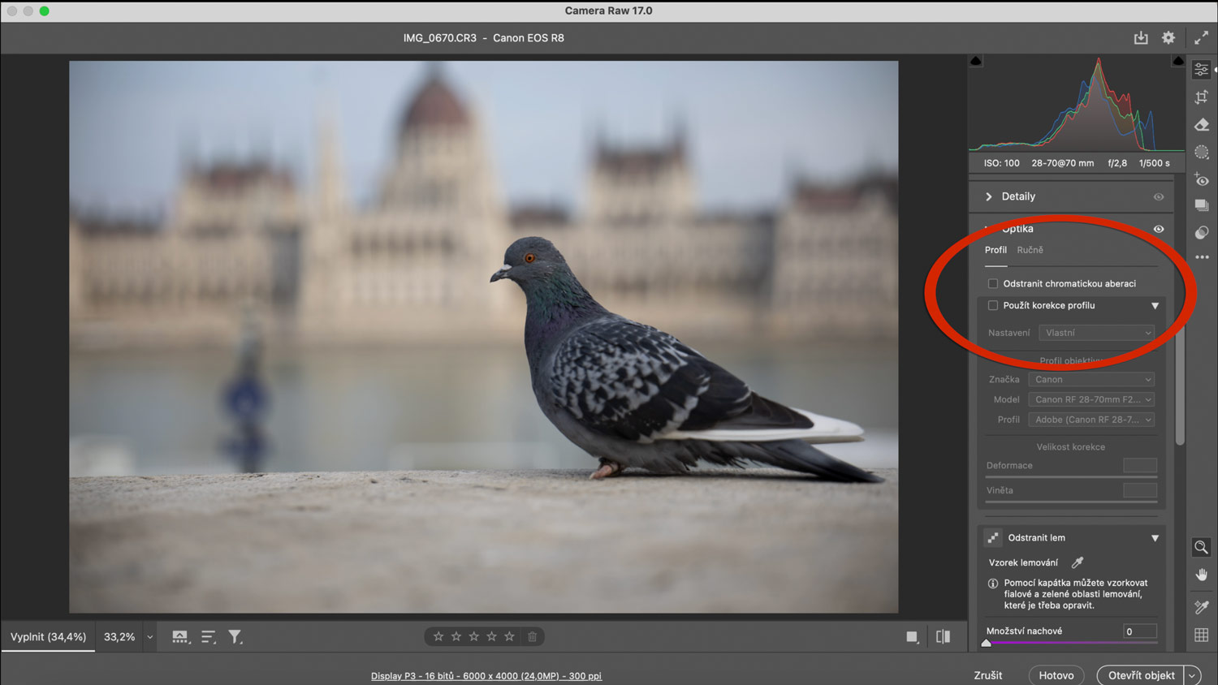Click the save image download icon

point(1141,38)
